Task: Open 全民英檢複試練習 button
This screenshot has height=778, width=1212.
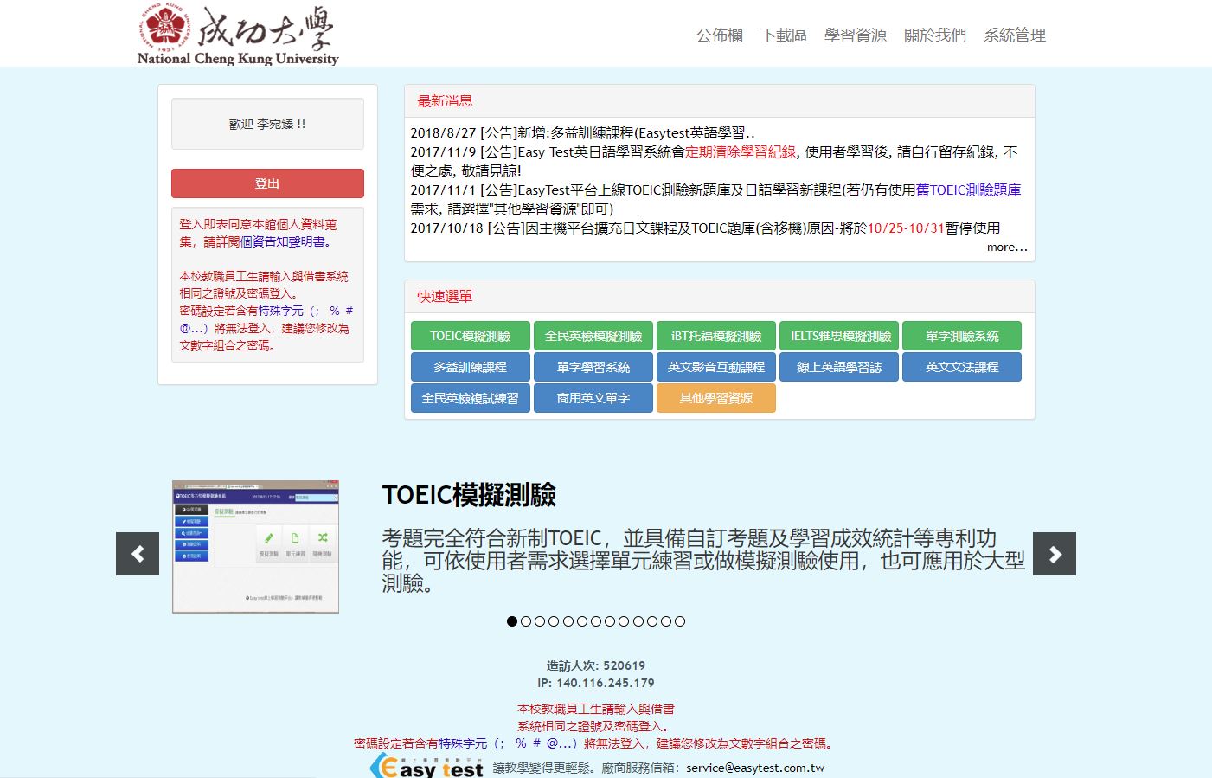Action: 471,398
